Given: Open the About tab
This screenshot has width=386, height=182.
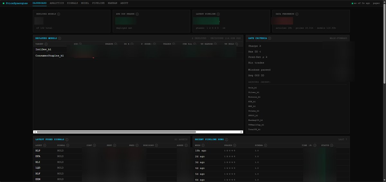Looking at the screenshot, I should (x=124, y=3).
